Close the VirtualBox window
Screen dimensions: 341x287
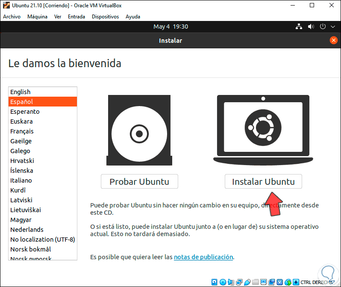[332, 5]
